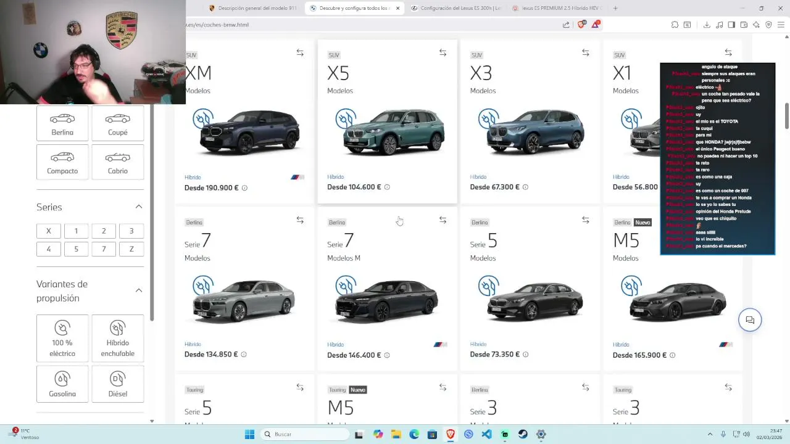Toggle the Series X filter
790x444 pixels.
point(49,231)
